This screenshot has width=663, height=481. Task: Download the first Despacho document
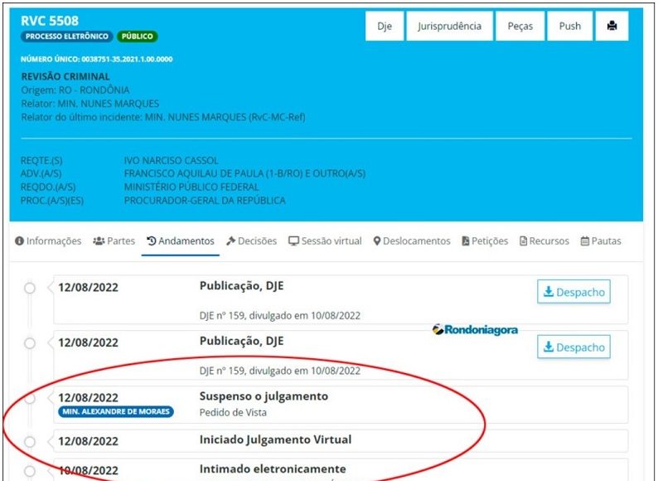[x=573, y=292]
